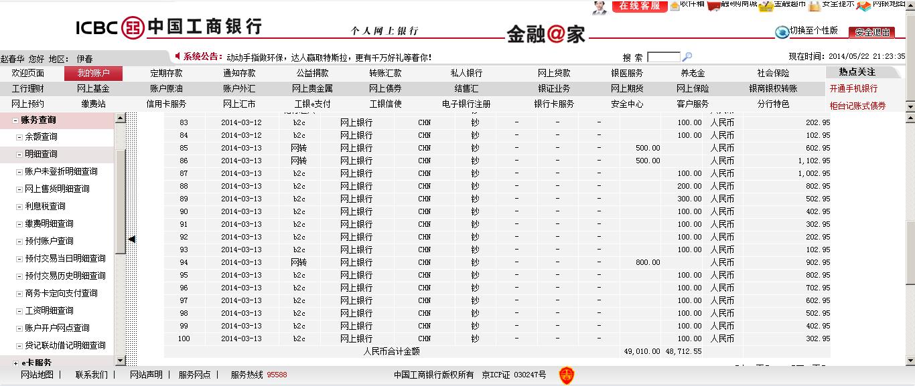This screenshot has height=386, width=915.
Task: Open the 结售汇 menu item
Action: tap(466, 88)
